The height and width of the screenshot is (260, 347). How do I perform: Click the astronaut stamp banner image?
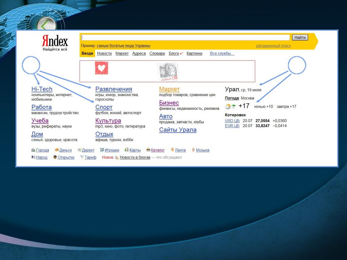pyautogui.click(x=168, y=72)
